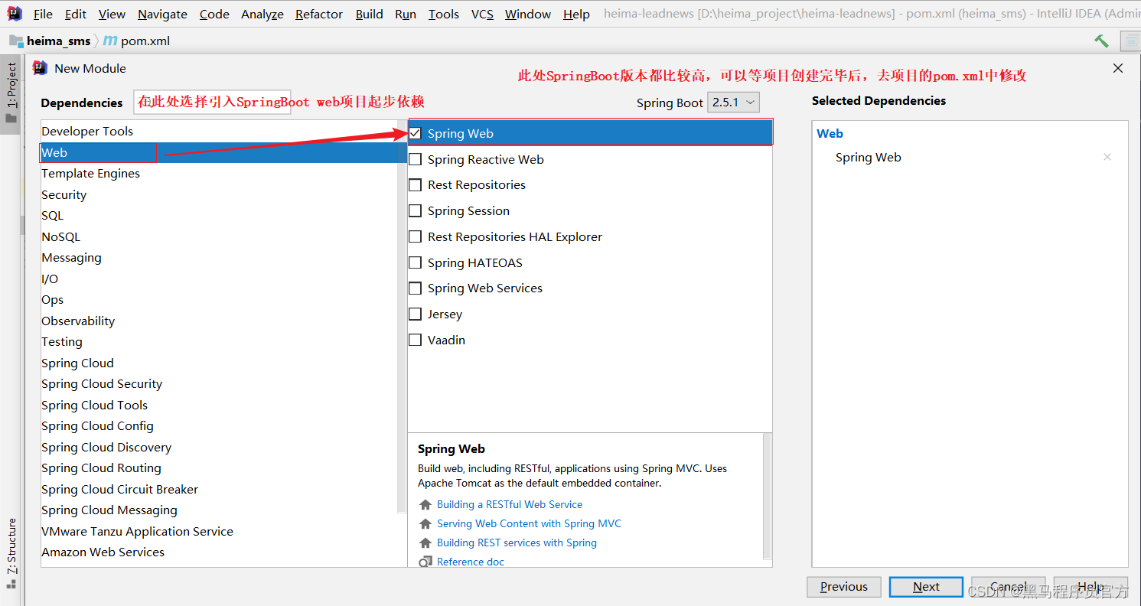Select the Messaging category

coord(219,258)
